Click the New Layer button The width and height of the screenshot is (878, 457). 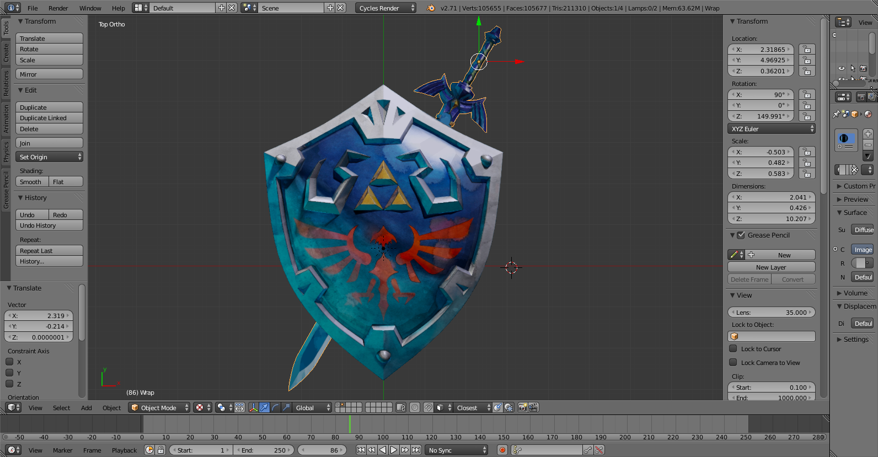(x=771, y=267)
